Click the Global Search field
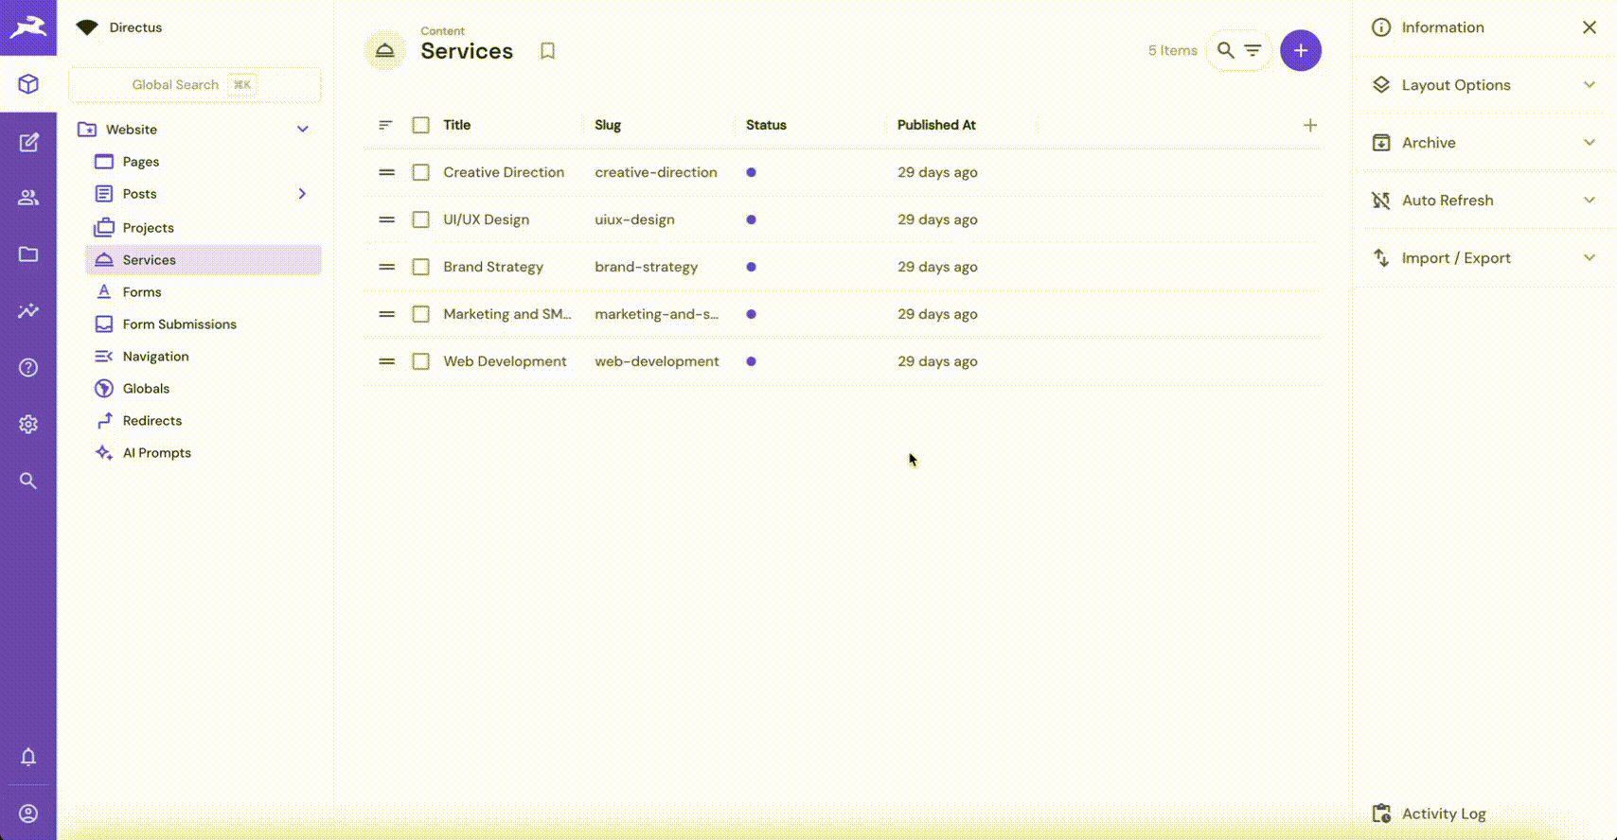The height and width of the screenshot is (840, 1617). [194, 85]
